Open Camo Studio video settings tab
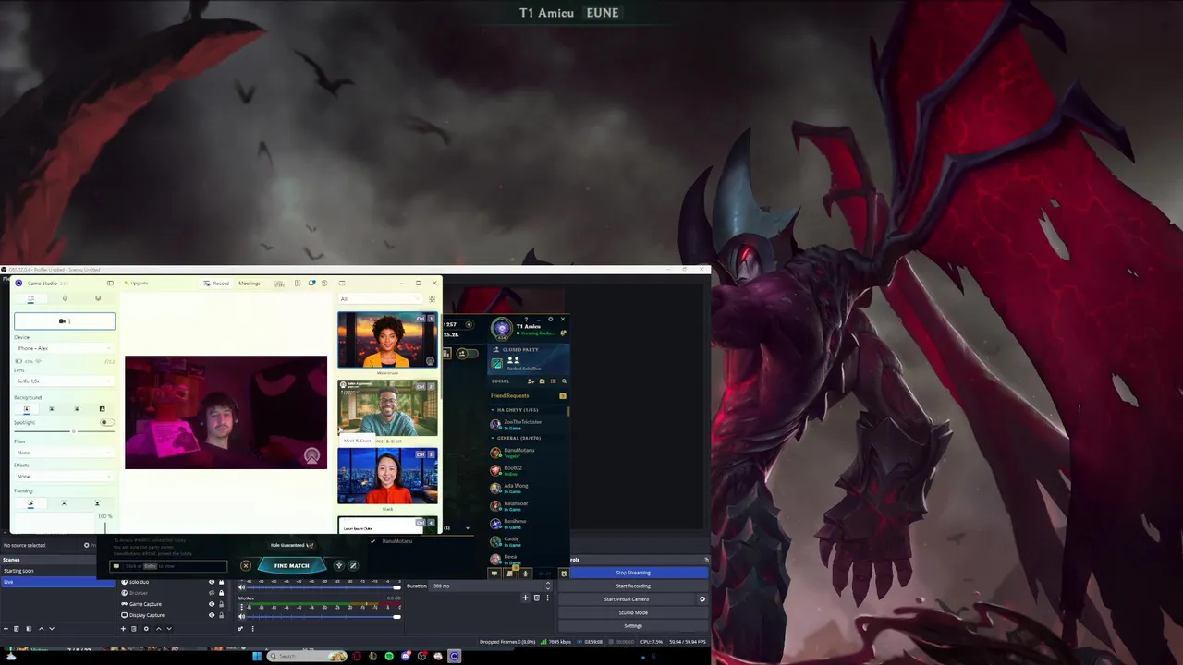1183x665 pixels. 30,298
